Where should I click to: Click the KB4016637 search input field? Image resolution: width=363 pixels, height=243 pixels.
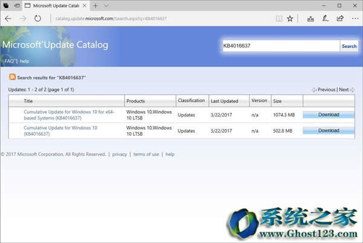[x=280, y=46]
